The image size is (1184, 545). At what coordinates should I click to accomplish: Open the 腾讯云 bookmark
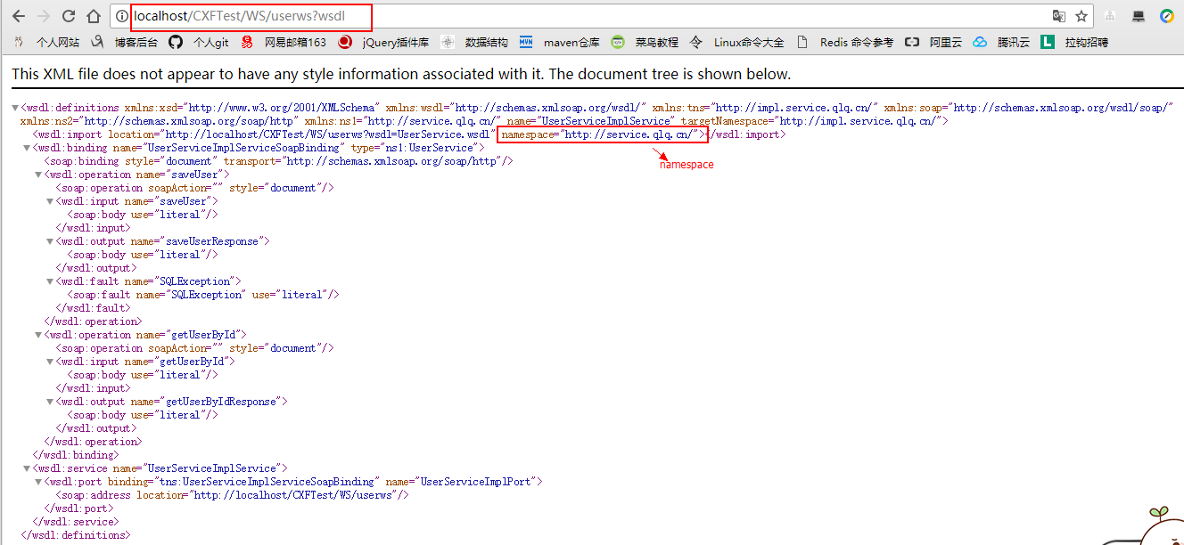click(1001, 42)
